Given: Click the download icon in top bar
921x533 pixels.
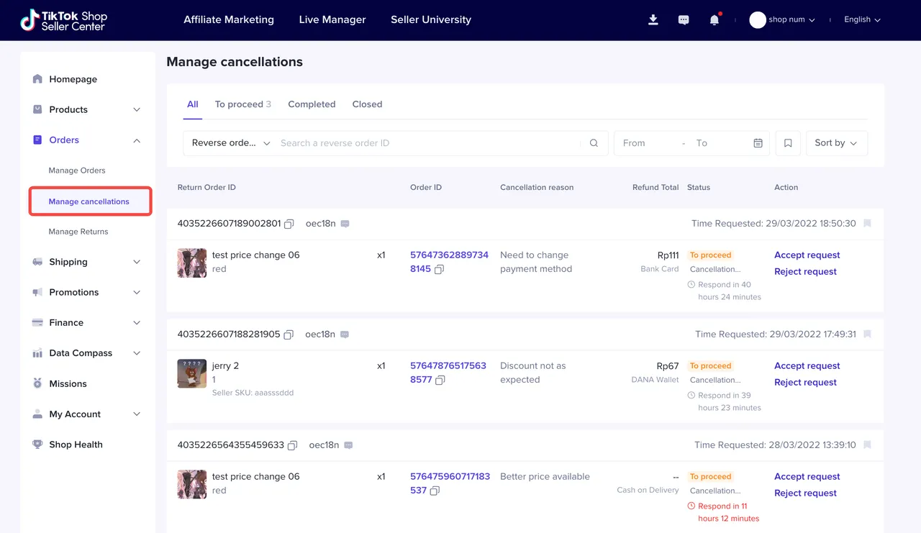Looking at the screenshot, I should [653, 20].
